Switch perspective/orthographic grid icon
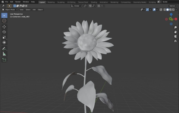The width and height of the screenshot is (179, 113). point(175,41)
